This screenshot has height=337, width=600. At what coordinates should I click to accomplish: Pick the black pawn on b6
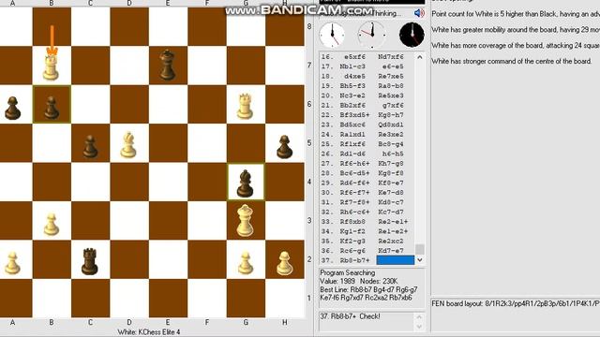click(x=52, y=109)
